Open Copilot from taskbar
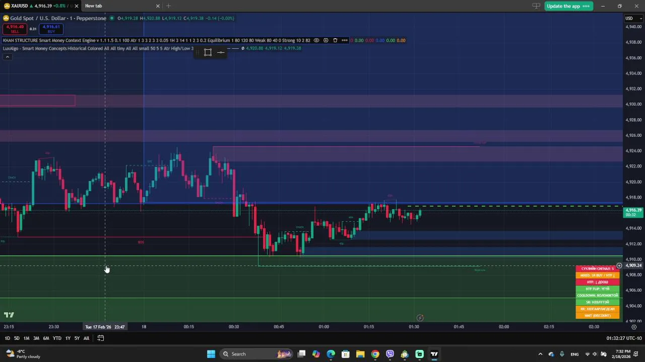This screenshot has width=645, height=362. (316, 354)
